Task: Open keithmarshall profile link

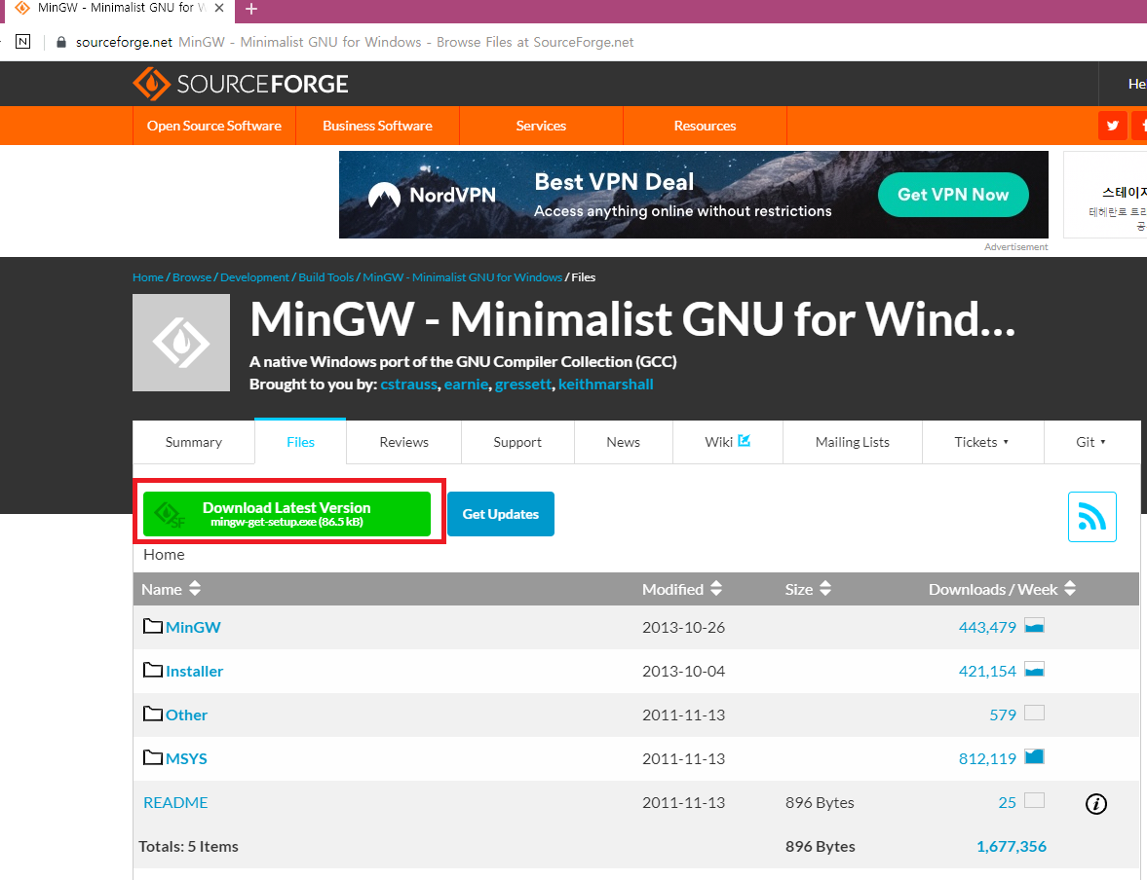Action: (x=606, y=385)
